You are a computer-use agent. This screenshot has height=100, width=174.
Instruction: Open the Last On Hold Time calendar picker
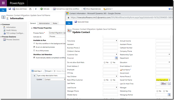pyautogui.click(x=163, y=84)
